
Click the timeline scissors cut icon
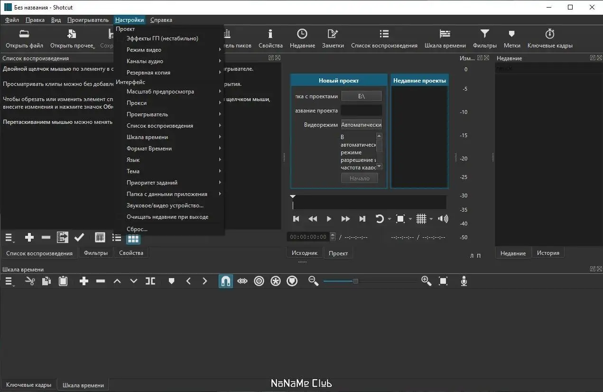pyautogui.click(x=30, y=281)
